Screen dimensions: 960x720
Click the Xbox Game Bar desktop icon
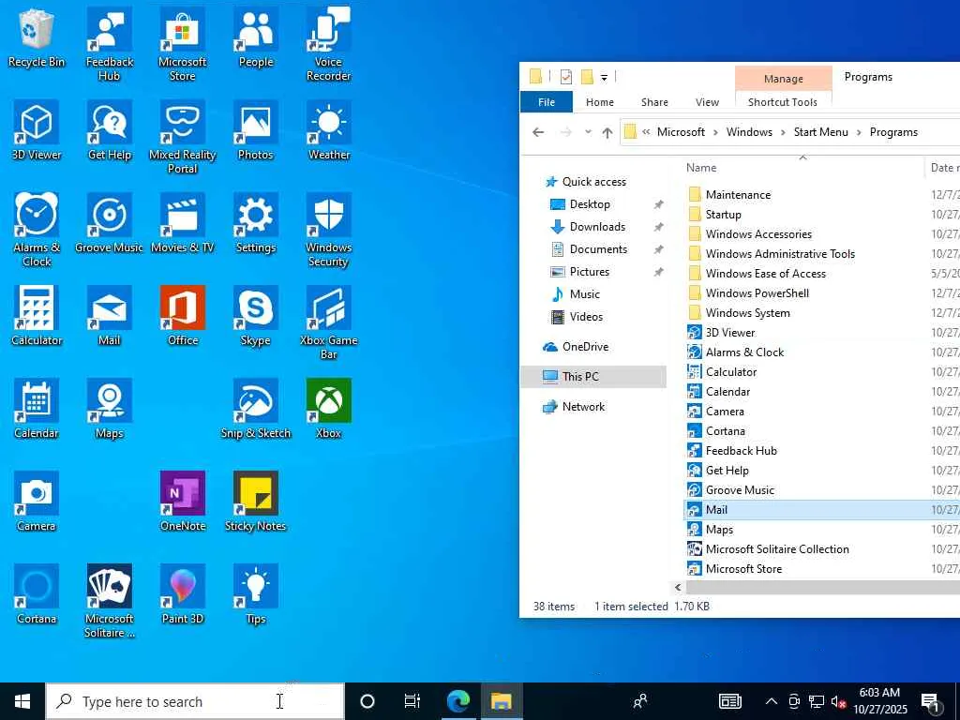coord(329,322)
